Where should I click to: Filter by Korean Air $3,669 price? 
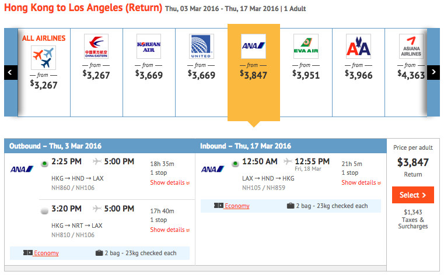click(149, 75)
